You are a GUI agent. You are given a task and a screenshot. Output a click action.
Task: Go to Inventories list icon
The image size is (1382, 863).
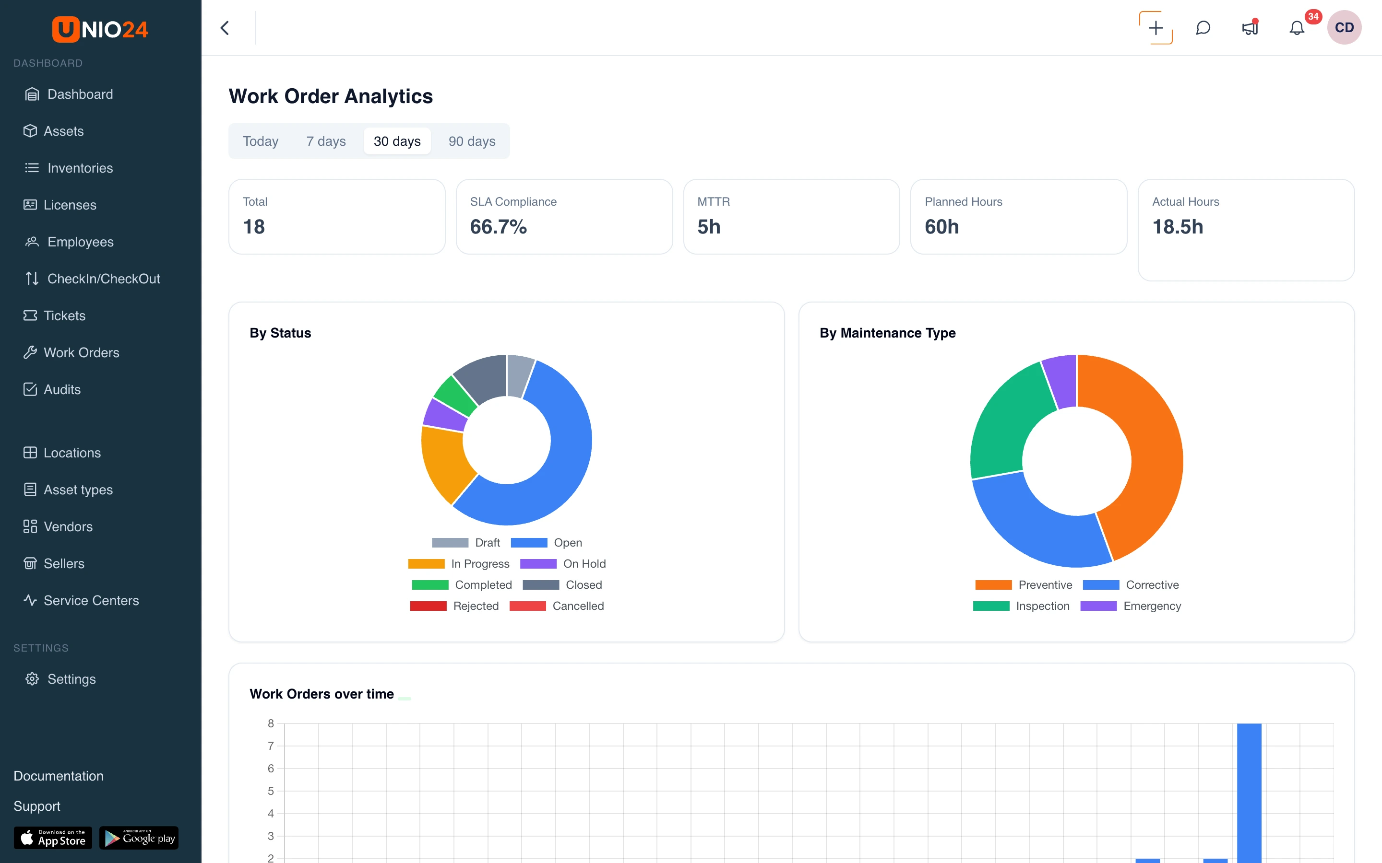click(x=32, y=168)
